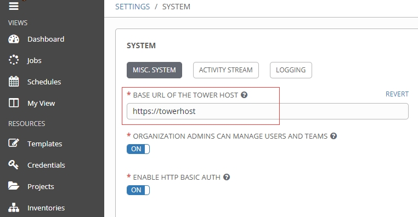Click the VIEWS sidebar section label
Image resolution: width=418 pixels, height=217 pixels.
pos(18,23)
